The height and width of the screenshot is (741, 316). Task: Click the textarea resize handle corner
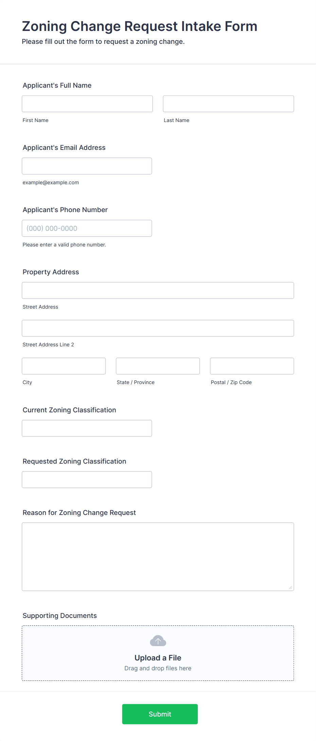(291, 587)
